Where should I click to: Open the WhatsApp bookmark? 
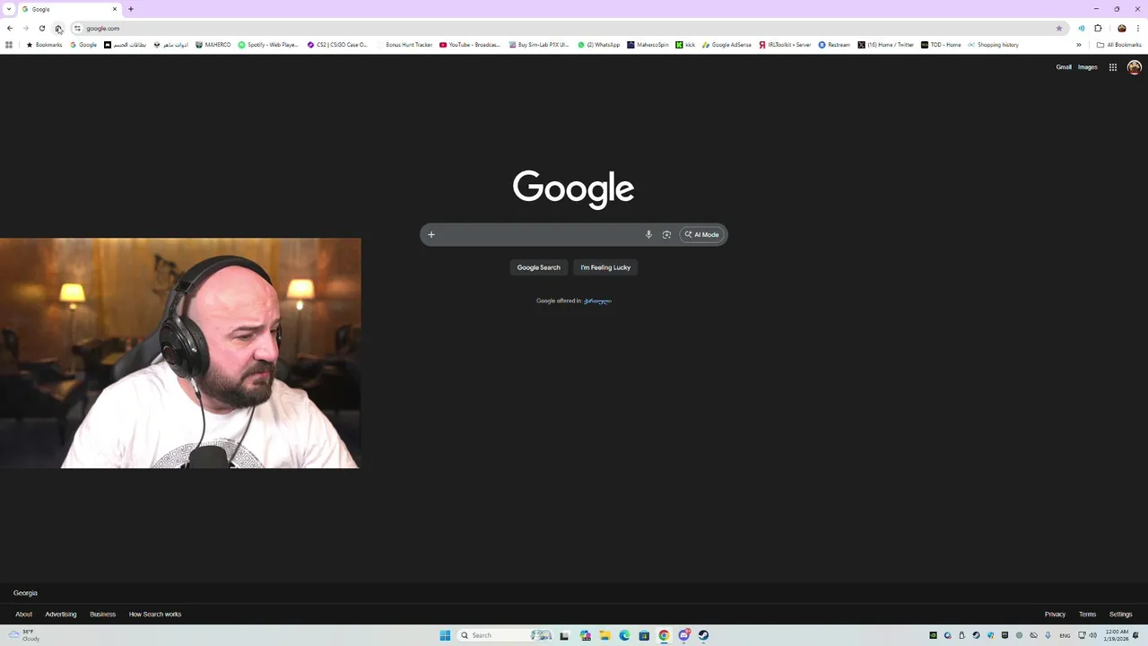[599, 45]
